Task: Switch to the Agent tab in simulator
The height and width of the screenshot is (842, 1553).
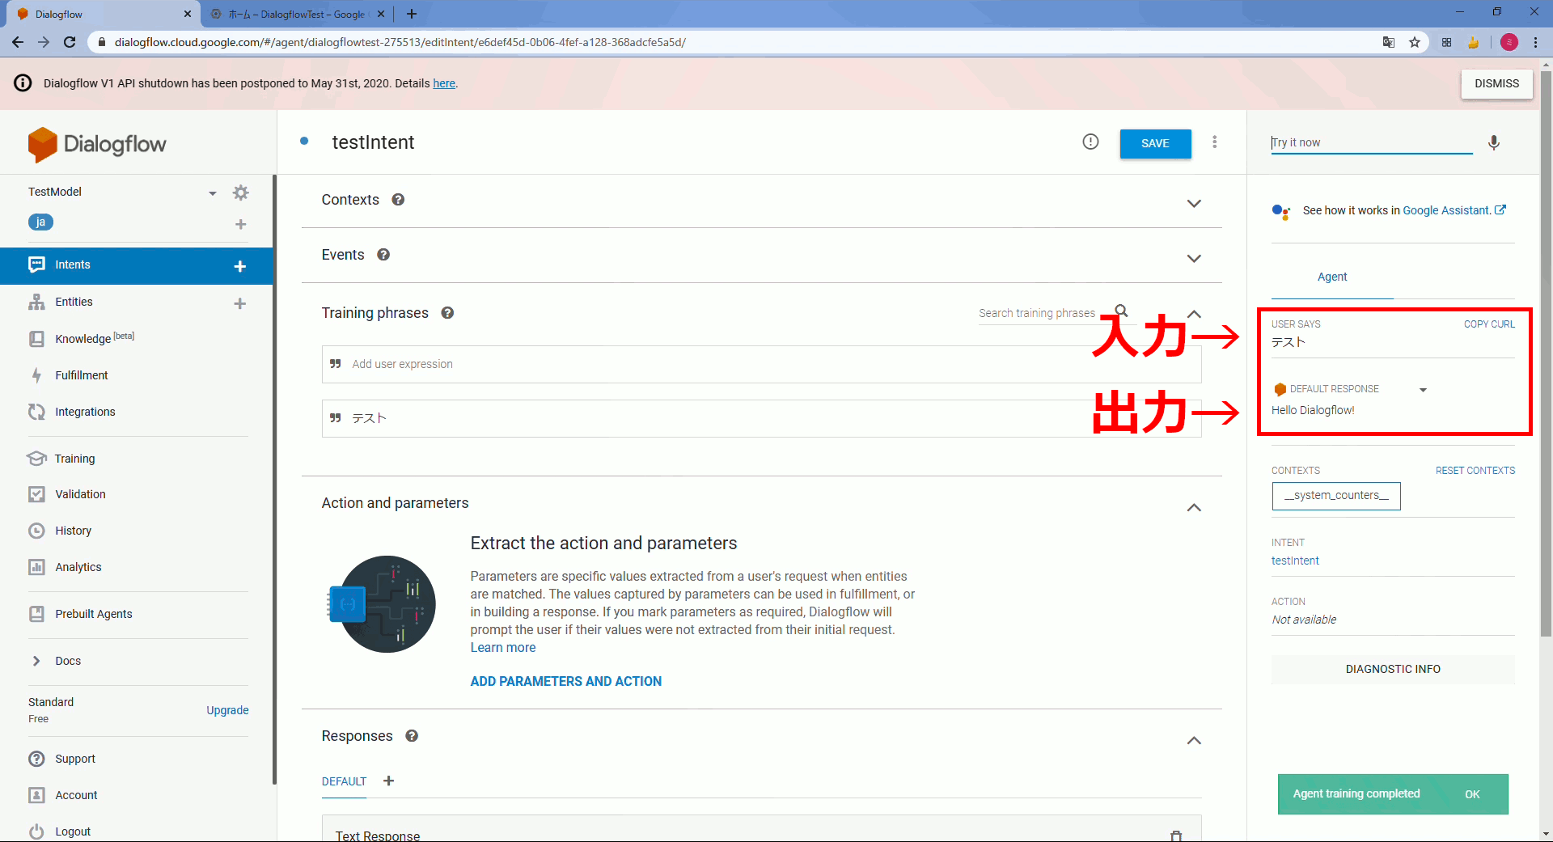Action: coord(1332,277)
